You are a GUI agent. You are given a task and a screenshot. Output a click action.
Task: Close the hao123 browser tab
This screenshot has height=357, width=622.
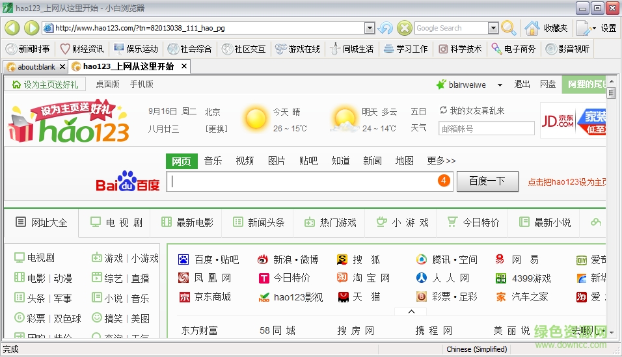(184, 66)
